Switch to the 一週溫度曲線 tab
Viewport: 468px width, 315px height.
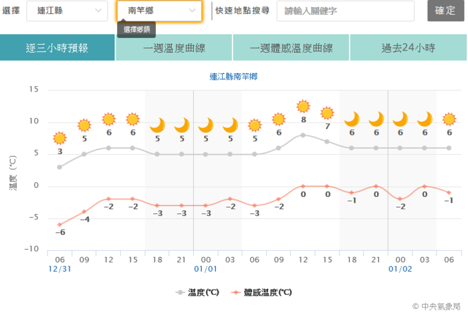(174, 47)
